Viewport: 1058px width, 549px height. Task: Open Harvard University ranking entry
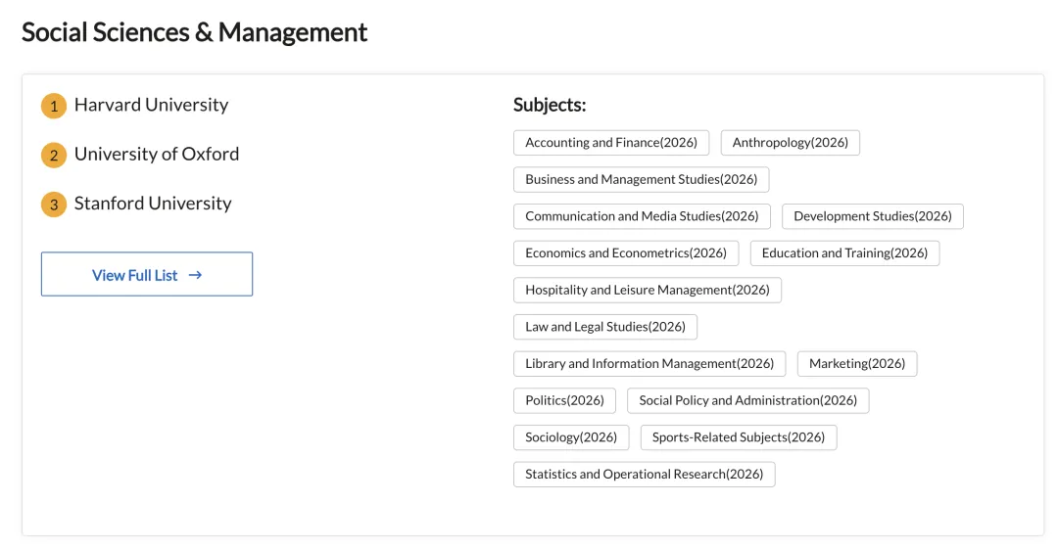tap(151, 105)
